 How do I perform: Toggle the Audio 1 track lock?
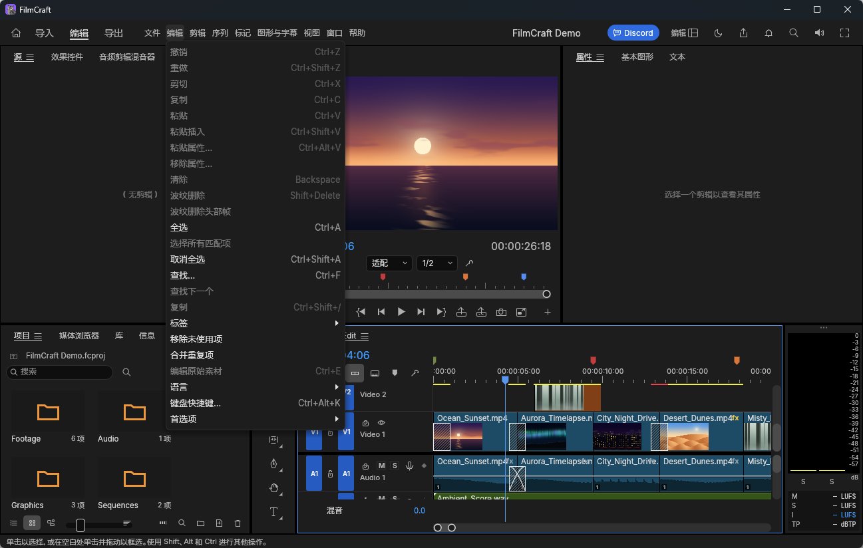pos(331,474)
